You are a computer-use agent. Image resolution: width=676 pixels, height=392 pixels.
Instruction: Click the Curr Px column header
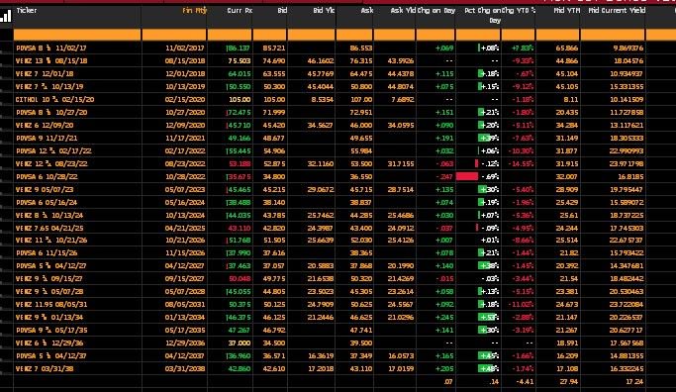point(240,10)
